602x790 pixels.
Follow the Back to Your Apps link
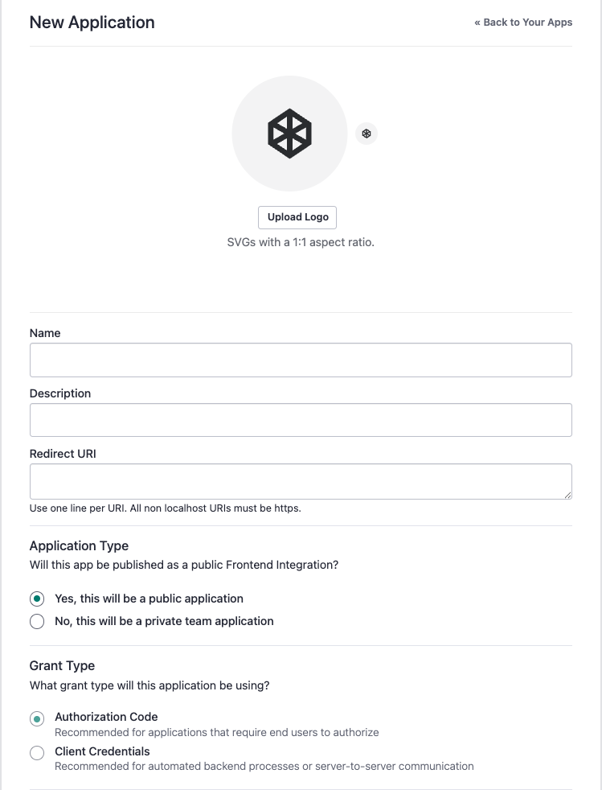(523, 22)
